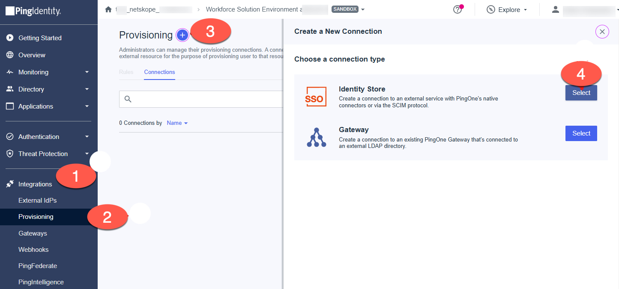Click the Integrations section label
Screen dimensions: 619x289
[35, 184]
